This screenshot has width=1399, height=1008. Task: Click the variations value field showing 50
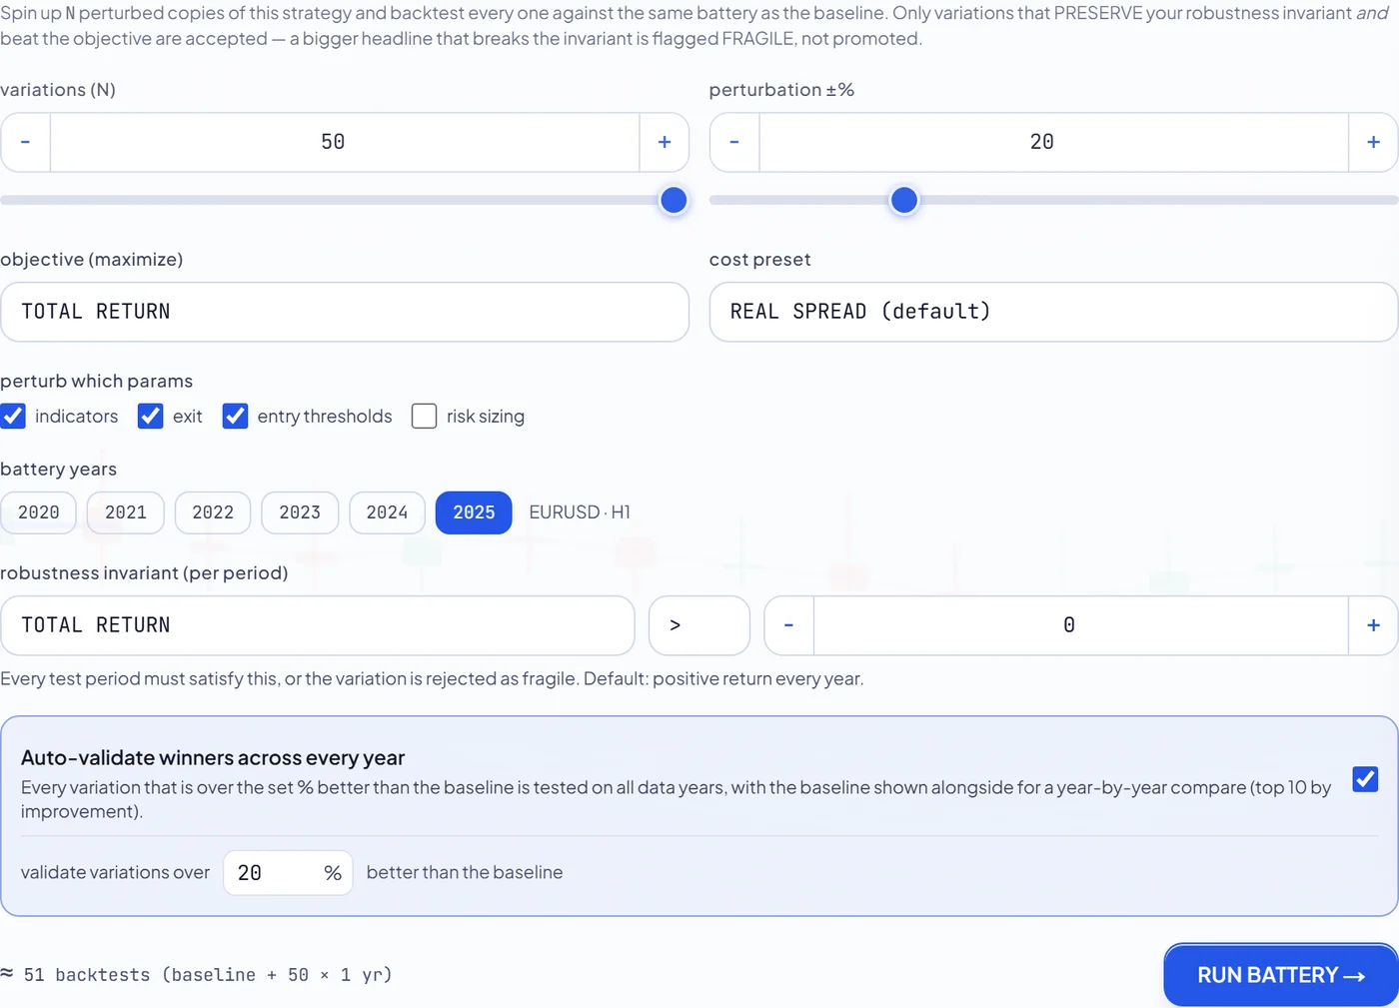(x=345, y=142)
